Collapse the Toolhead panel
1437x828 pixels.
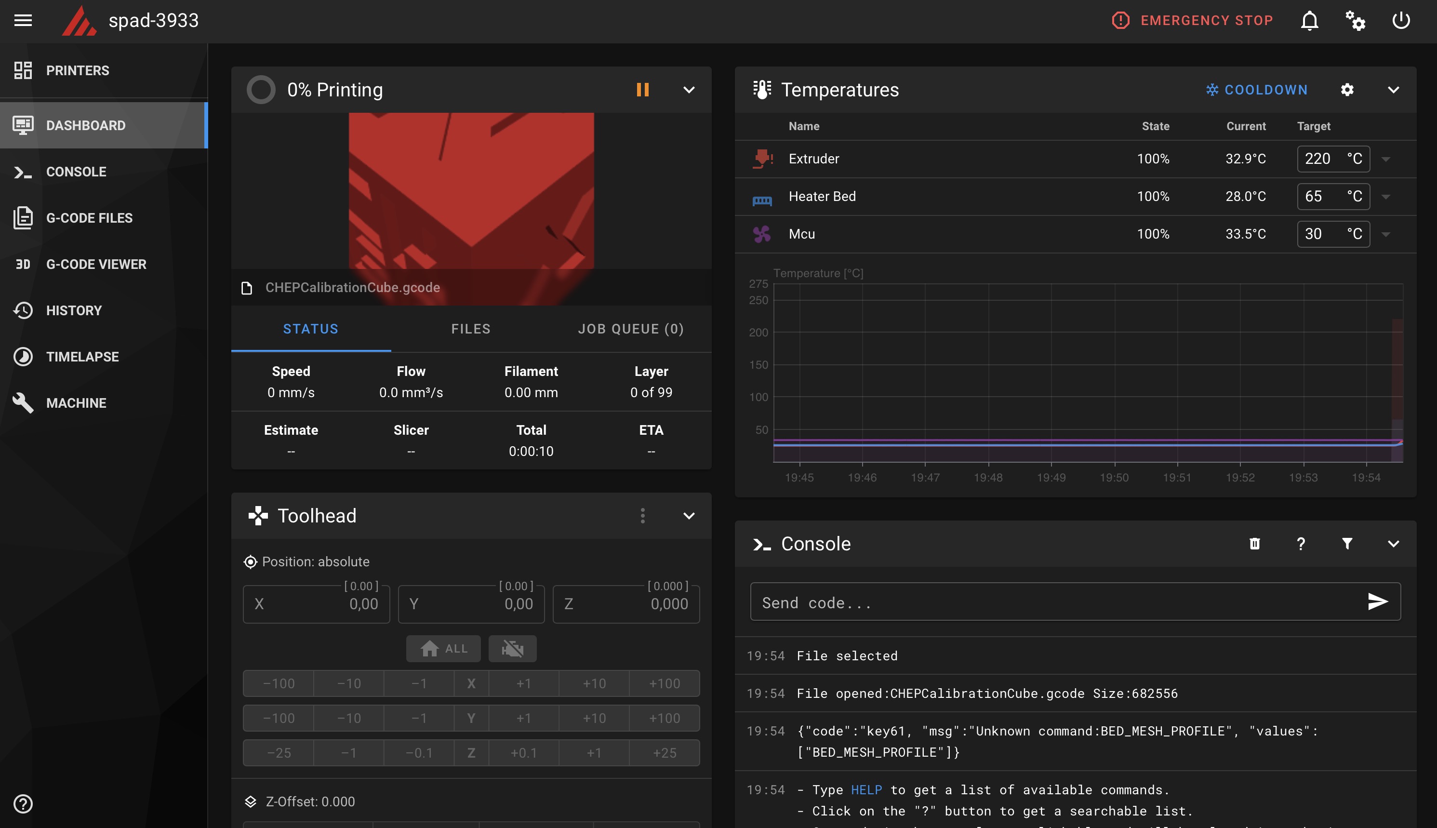click(x=688, y=516)
